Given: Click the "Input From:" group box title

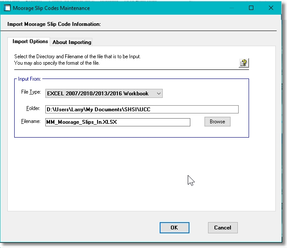Looking at the screenshot, I should click(x=29, y=79).
